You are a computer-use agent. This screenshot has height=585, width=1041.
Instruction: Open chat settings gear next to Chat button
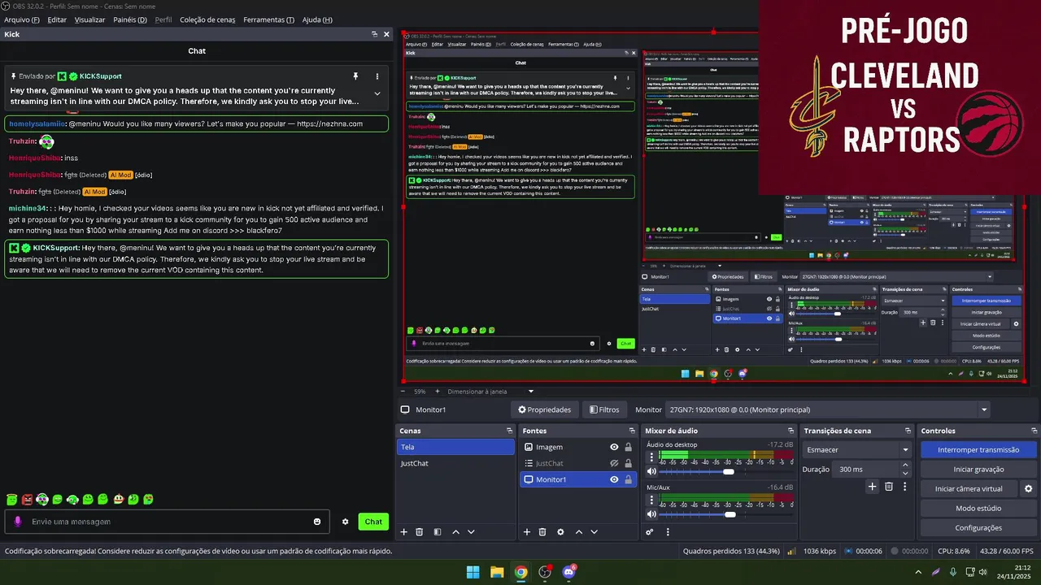346,522
